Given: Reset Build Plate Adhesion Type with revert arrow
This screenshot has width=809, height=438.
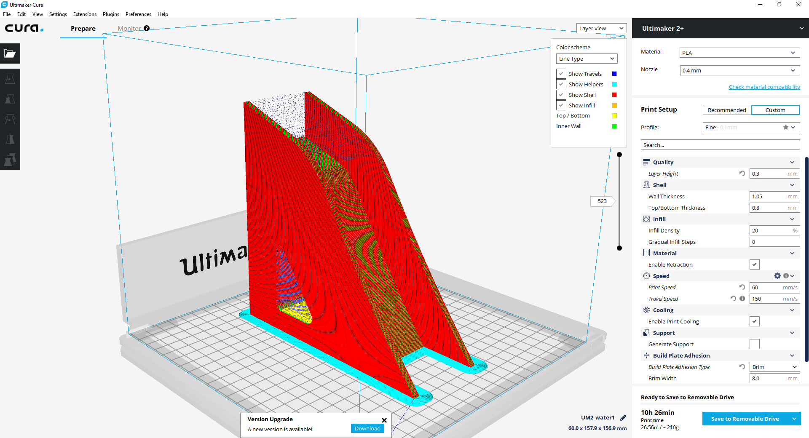Looking at the screenshot, I should click(742, 367).
